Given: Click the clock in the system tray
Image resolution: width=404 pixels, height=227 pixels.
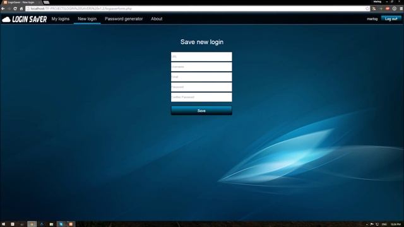Looking at the screenshot, I should point(396,224).
